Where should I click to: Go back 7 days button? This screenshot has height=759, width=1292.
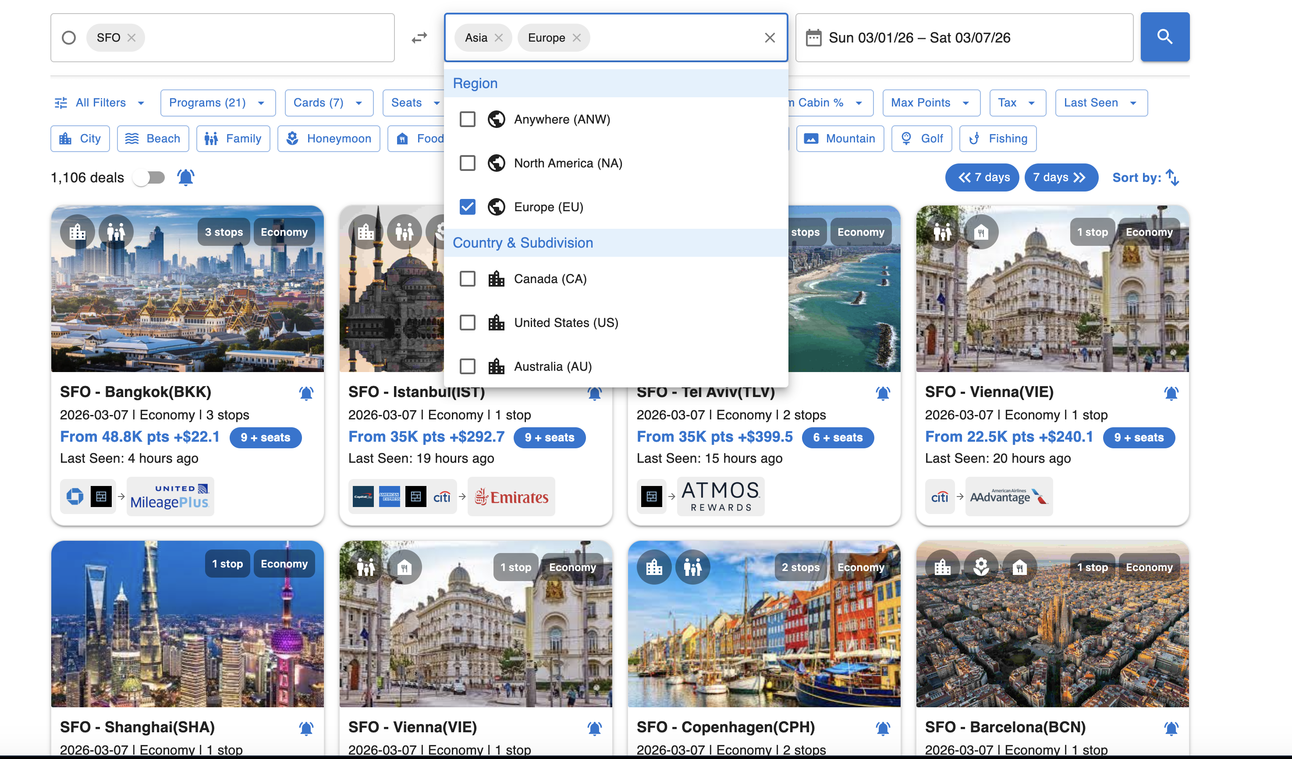pyautogui.click(x=982, y=177)
